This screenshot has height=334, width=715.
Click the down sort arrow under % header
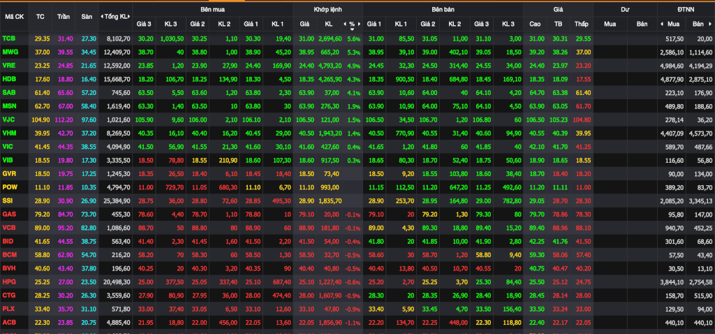click(352, 29)
